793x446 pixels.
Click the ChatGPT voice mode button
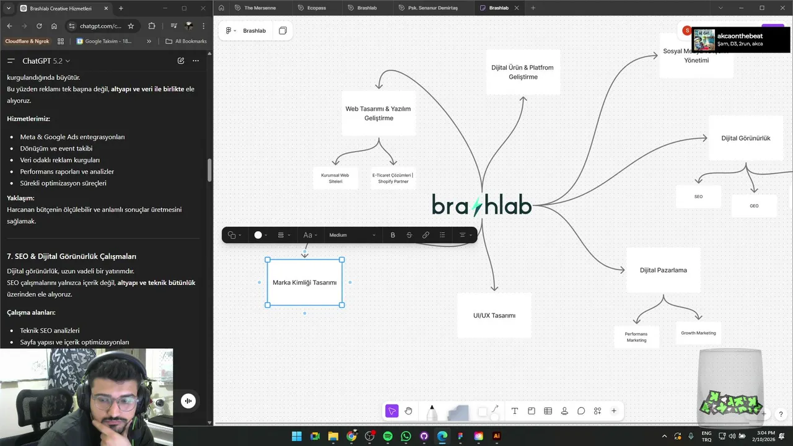pyautogui.click(x=188, y=401)
